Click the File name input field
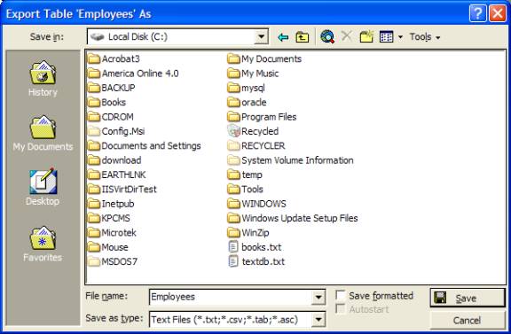 click(x=231, y=297)
